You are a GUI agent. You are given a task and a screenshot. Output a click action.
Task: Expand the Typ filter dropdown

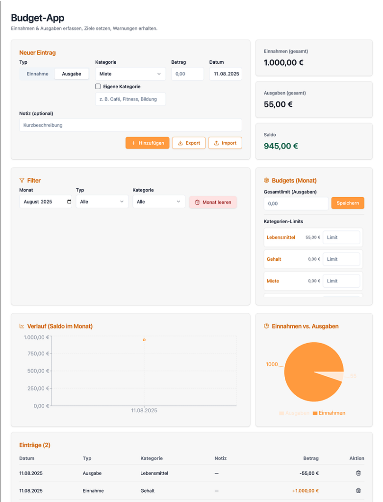pyautogui.click(x=102, y=201)
